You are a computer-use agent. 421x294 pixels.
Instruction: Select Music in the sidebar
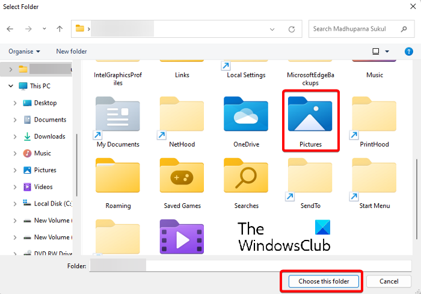point(37,153)
